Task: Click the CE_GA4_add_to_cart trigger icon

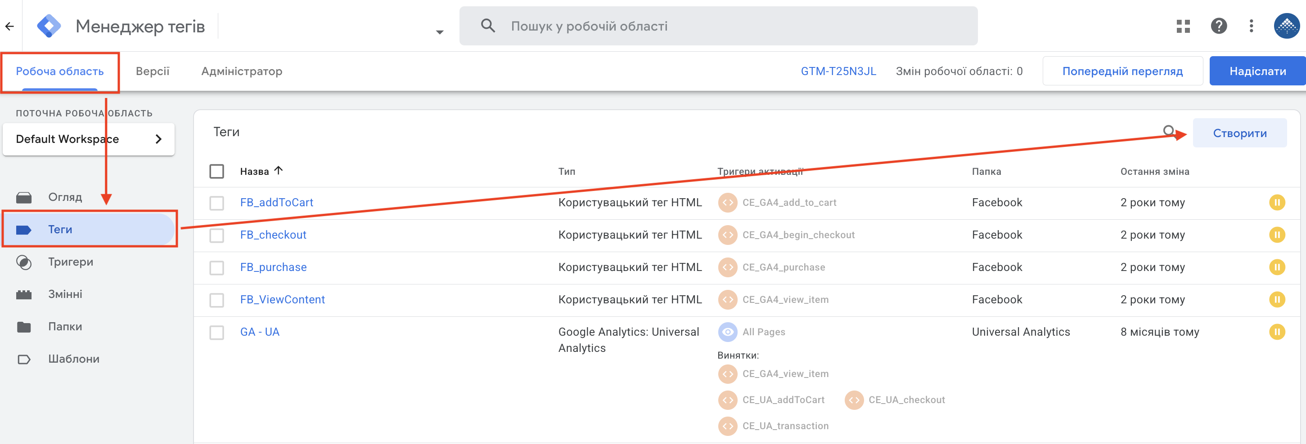Action: 728,203
